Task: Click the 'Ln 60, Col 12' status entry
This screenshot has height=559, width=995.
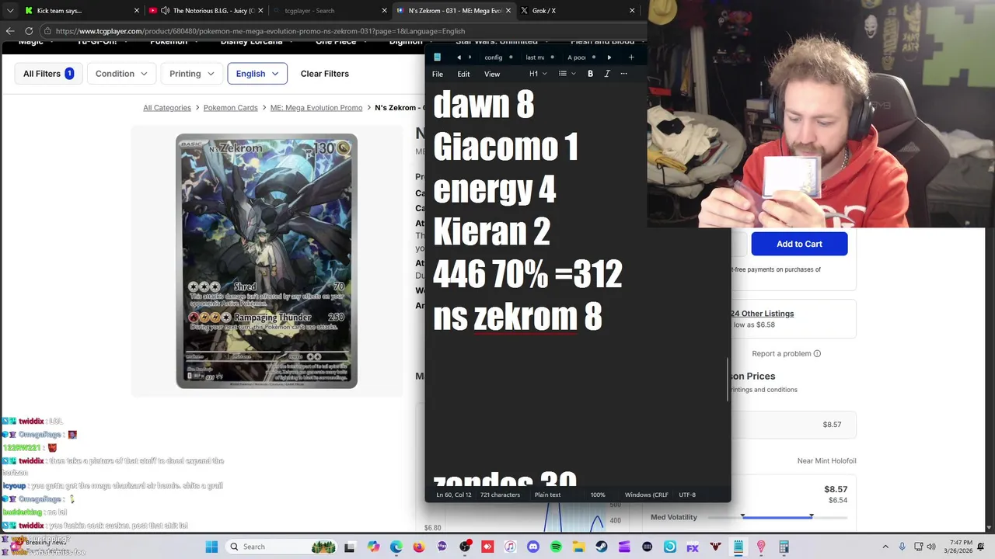Action: [454, 495]
